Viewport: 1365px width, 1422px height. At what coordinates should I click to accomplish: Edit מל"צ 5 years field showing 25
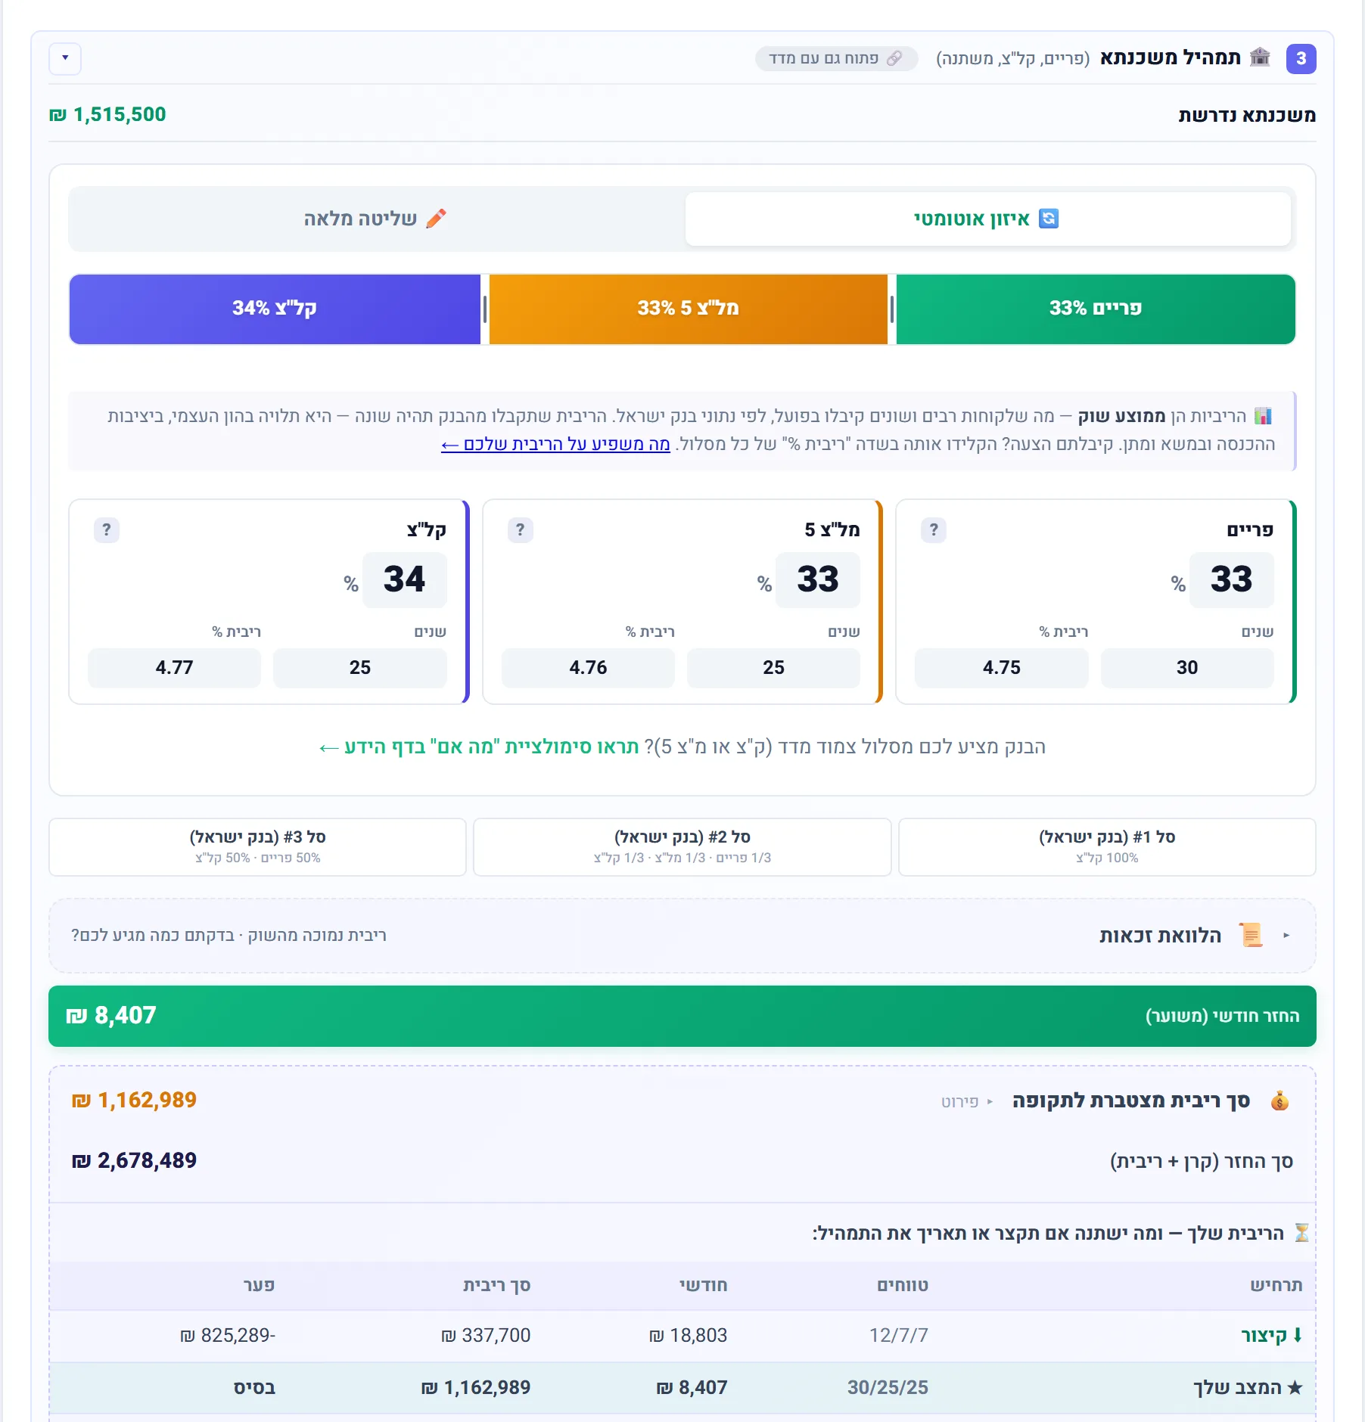(x=773, y=668)
